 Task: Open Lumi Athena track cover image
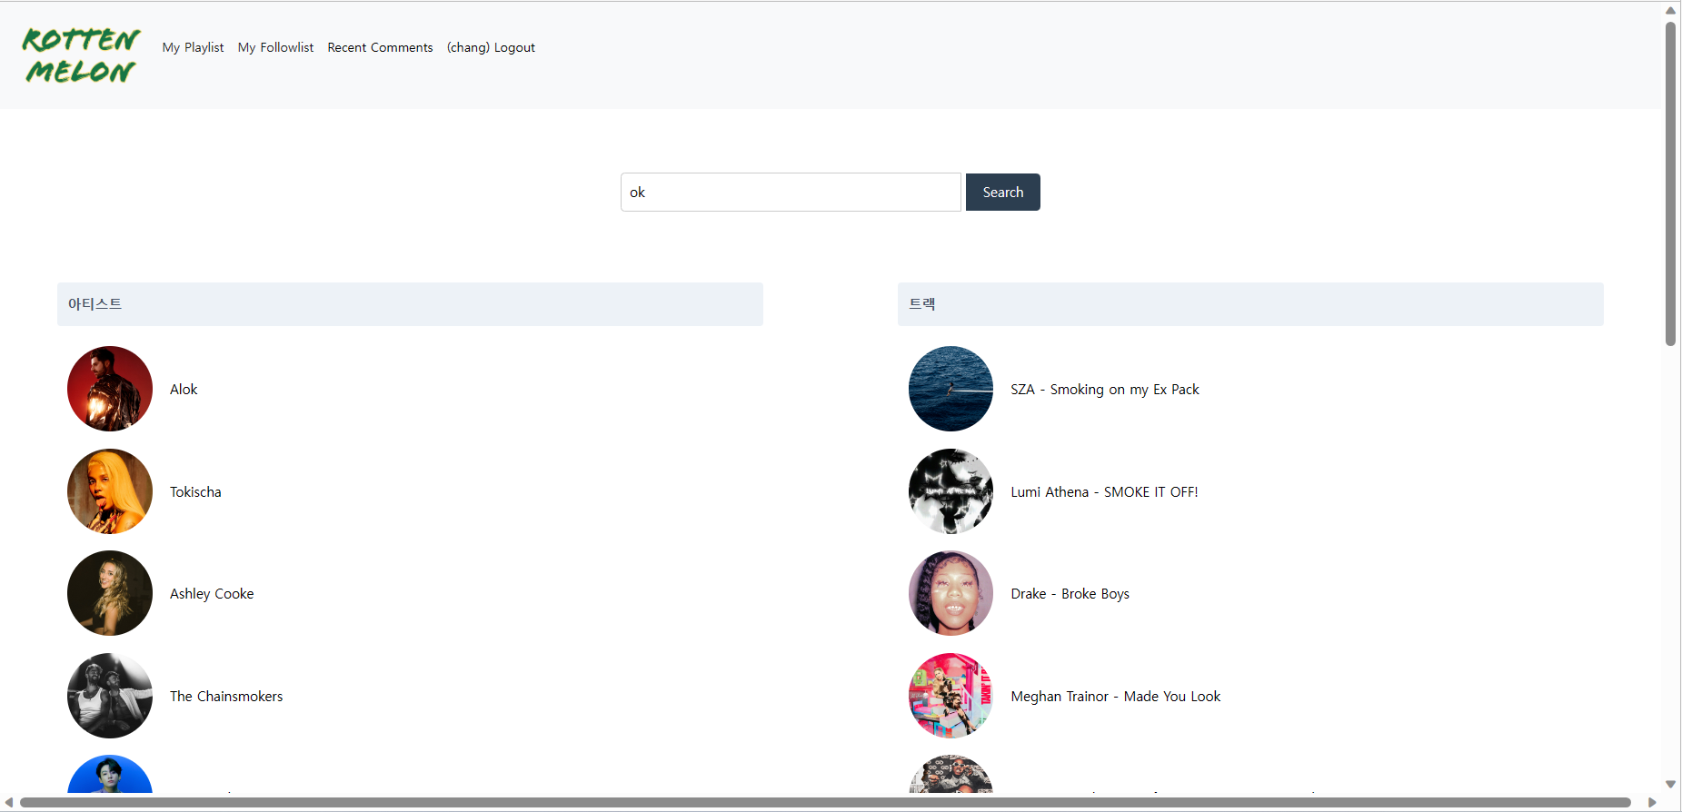pos(950,491)
